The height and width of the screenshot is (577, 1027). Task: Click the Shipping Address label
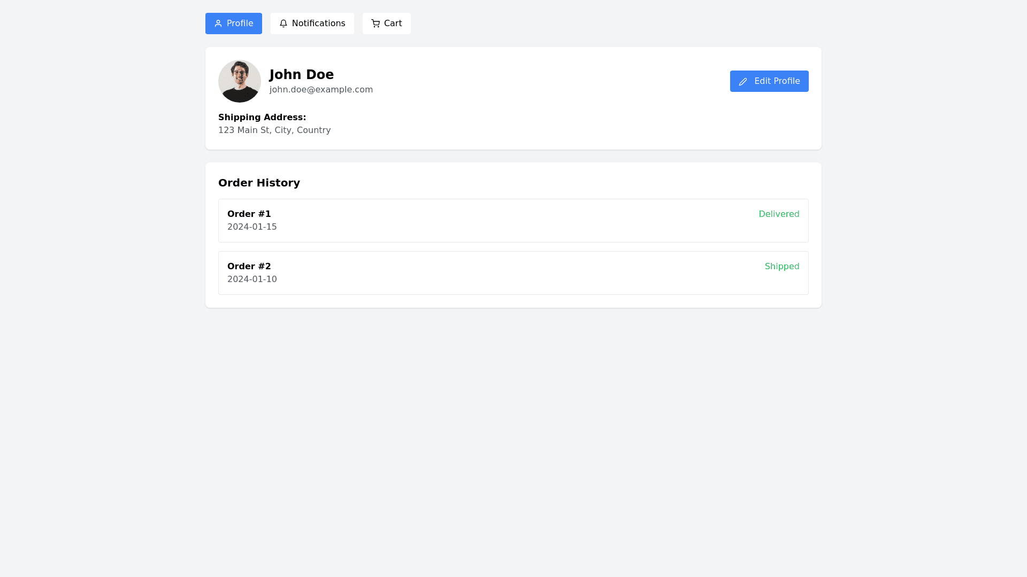(262, 118)
